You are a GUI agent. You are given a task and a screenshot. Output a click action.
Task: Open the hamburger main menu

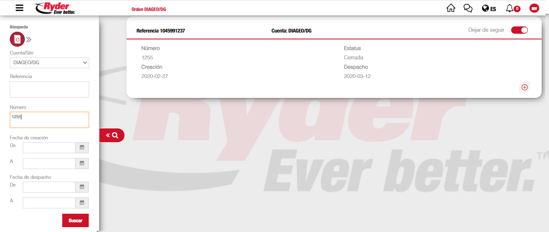(19, 8)
